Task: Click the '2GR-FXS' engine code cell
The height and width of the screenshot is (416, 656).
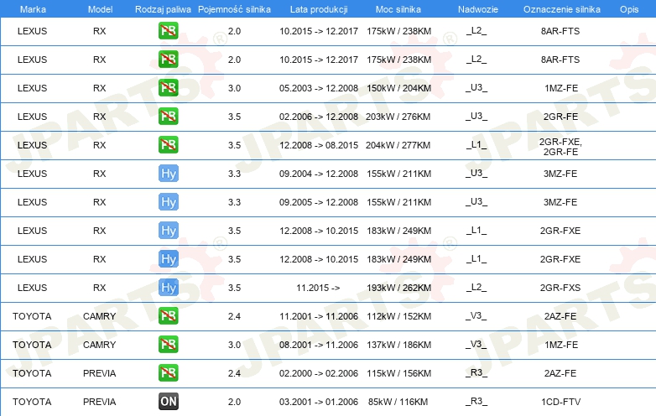Action: pyautogui.click(x=560, y=288)
